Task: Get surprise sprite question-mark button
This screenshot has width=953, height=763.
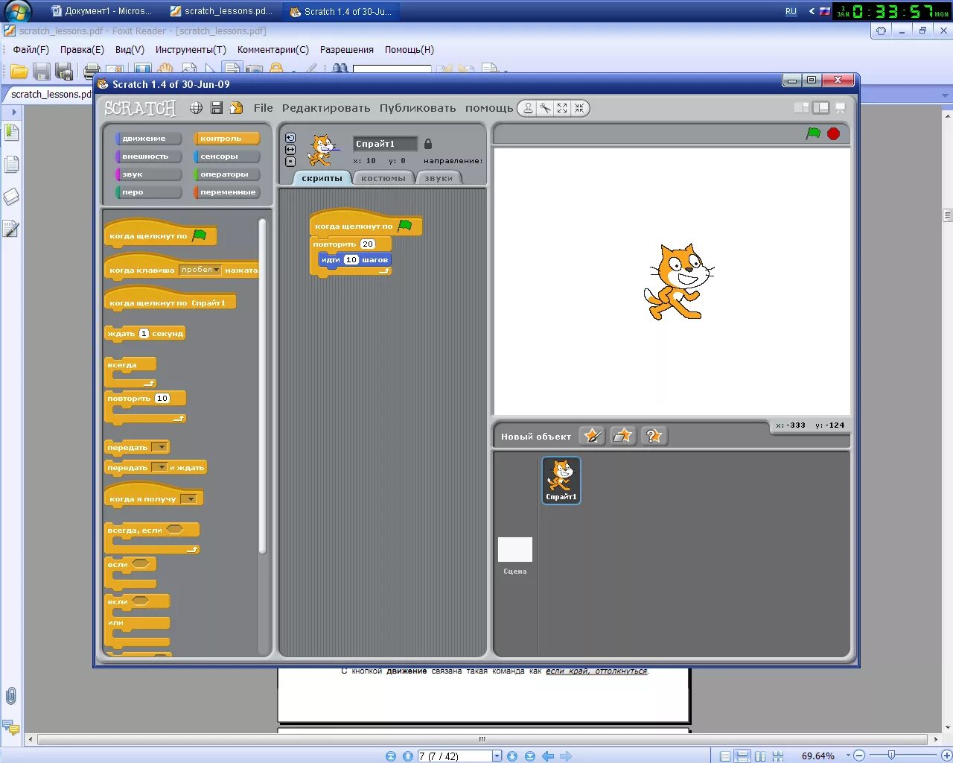Action: click(653, 436)
